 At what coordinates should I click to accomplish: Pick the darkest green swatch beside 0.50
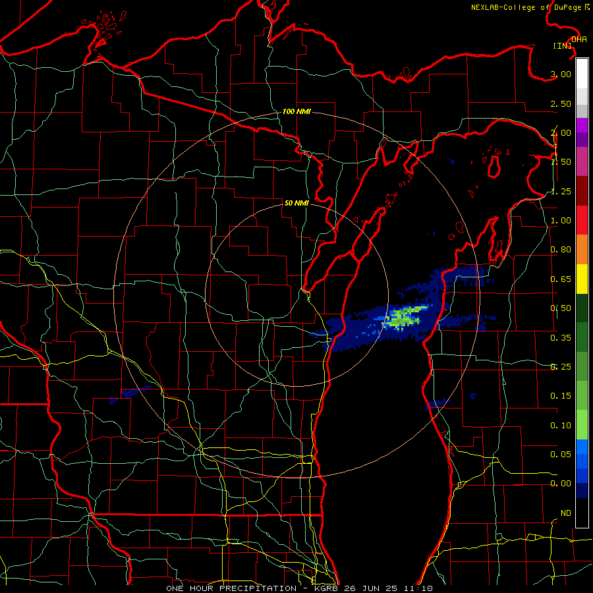coord(582,308)
